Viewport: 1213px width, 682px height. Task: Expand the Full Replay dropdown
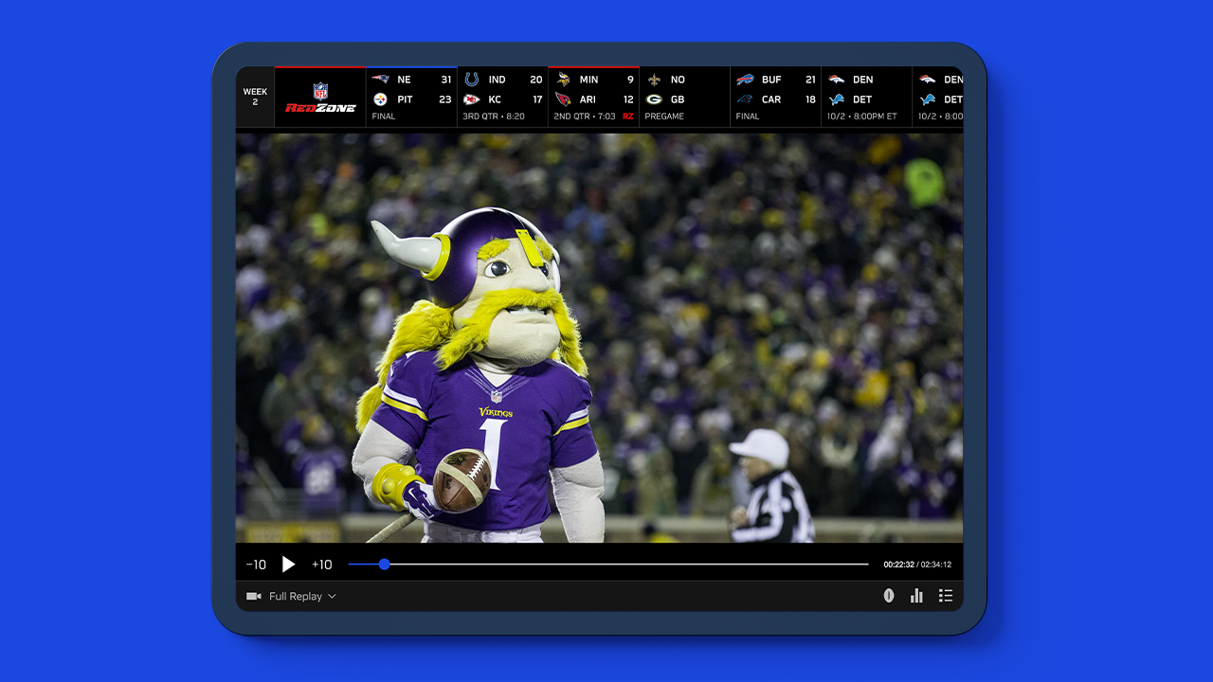coord(302,597)
